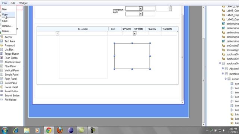Open the dropdown under U/P (US$) column
This screenshot has width=239, height=134.
coord(134,33)
